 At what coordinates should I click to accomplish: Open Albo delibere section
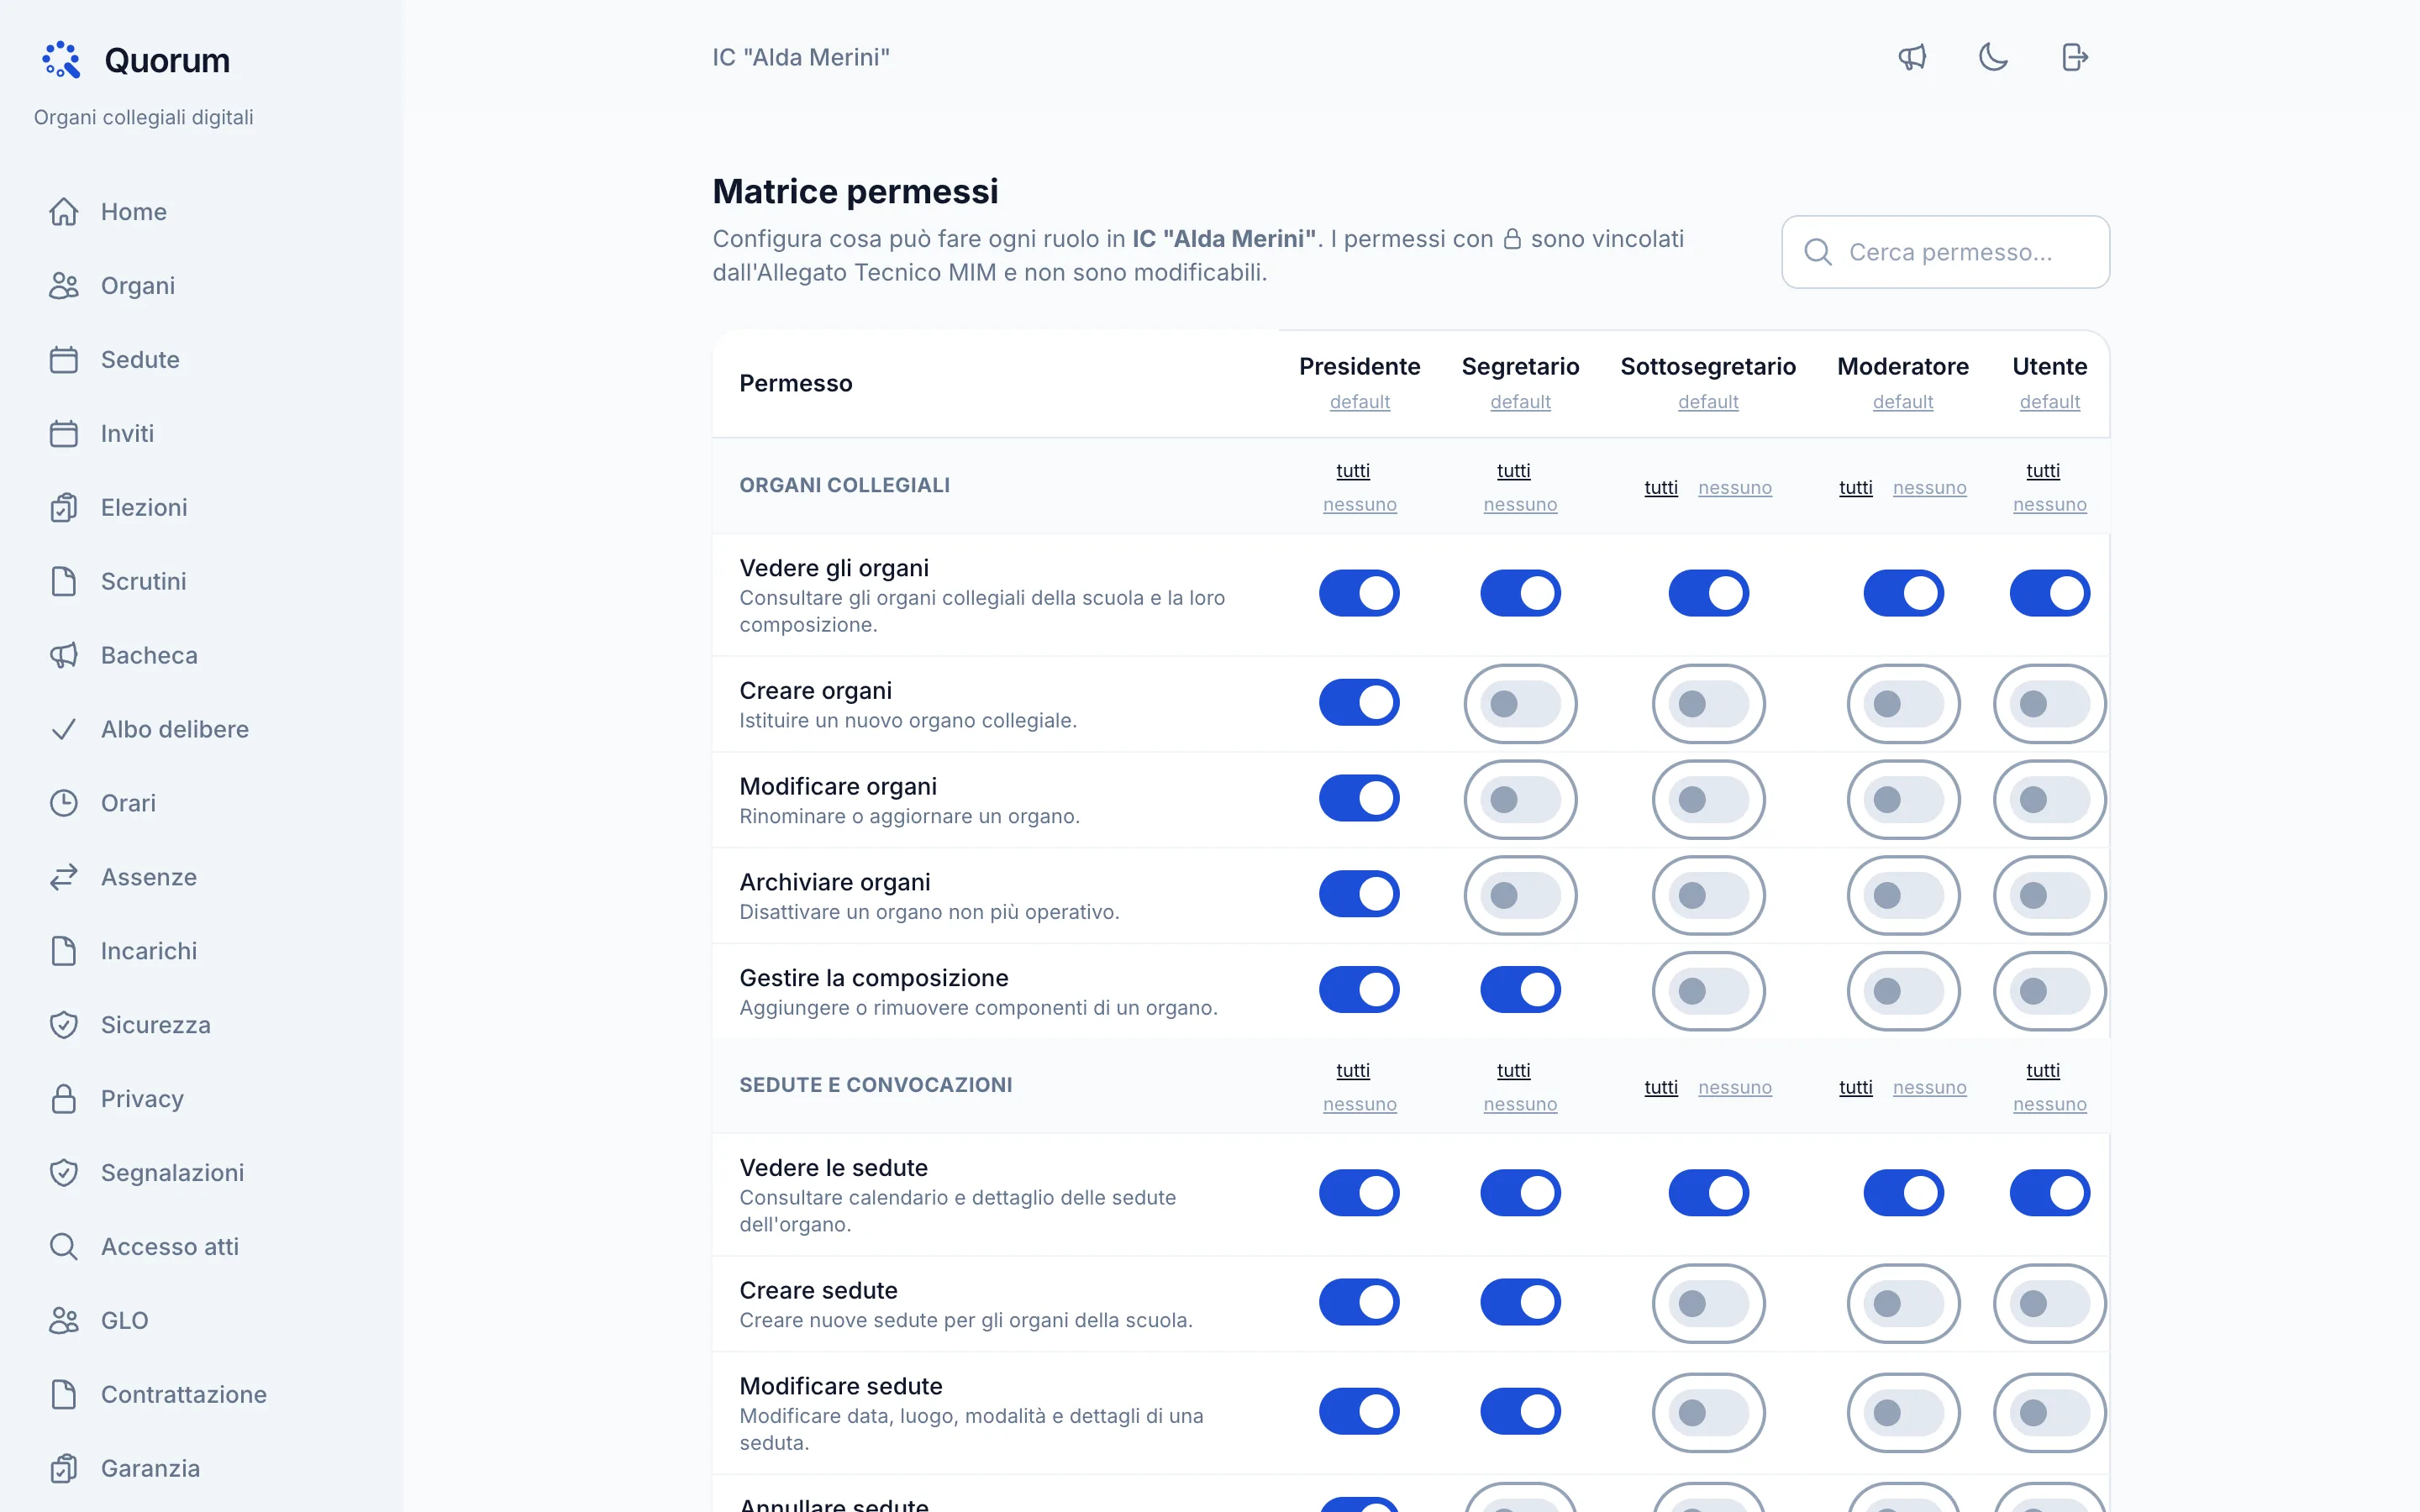pos(202,730)
